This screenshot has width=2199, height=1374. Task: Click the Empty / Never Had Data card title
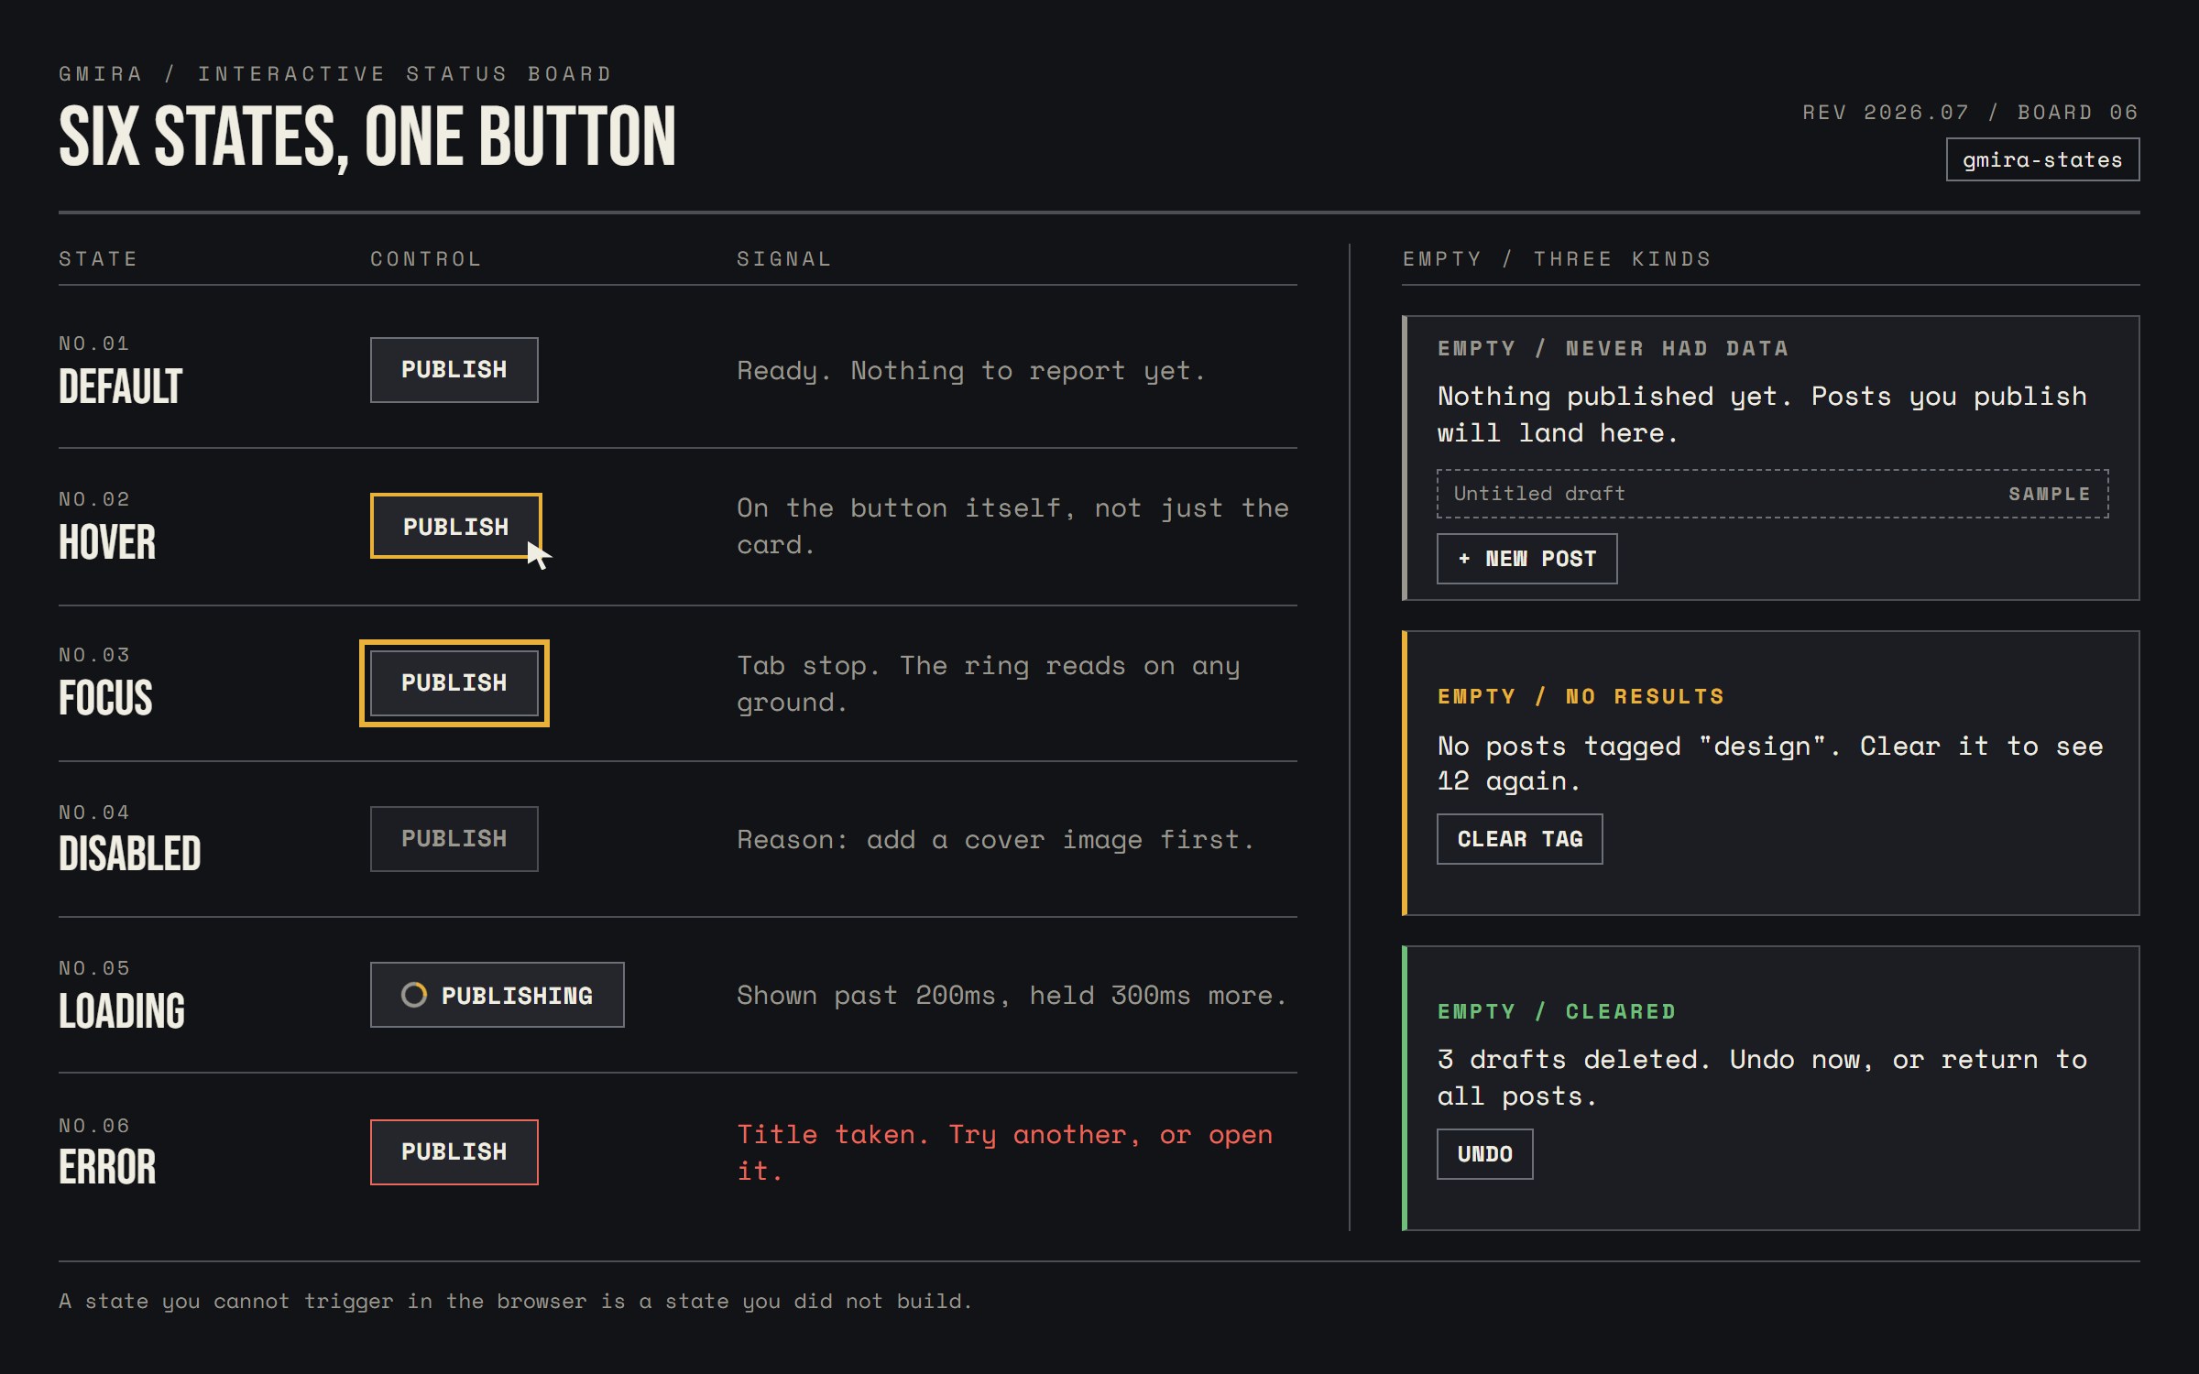[1613, 348]
